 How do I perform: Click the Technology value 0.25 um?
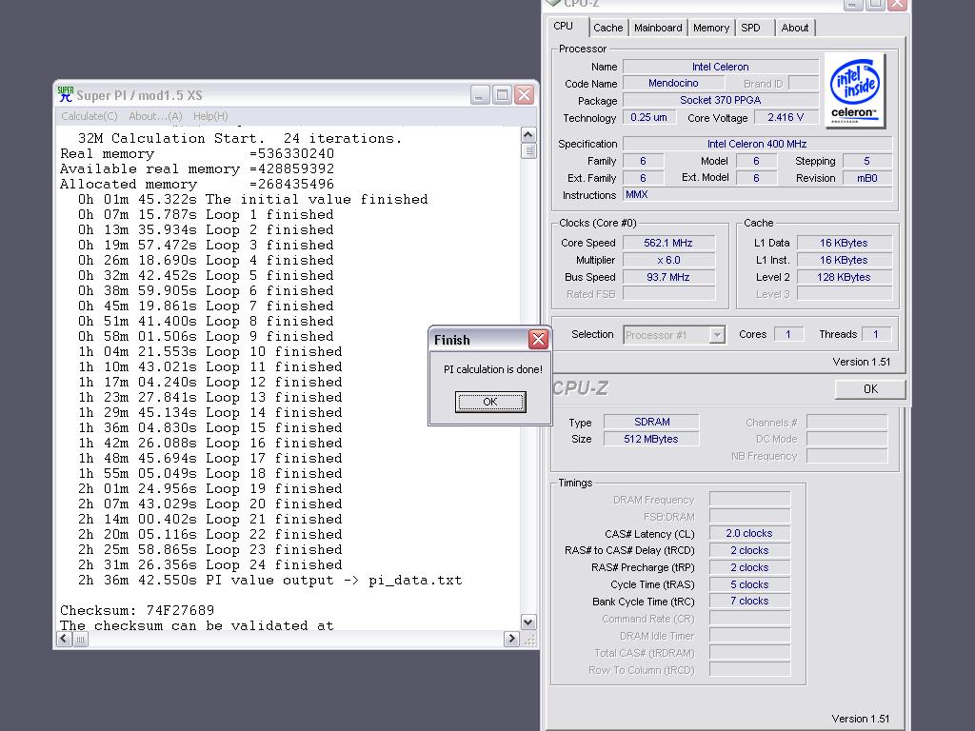[648, 117]
